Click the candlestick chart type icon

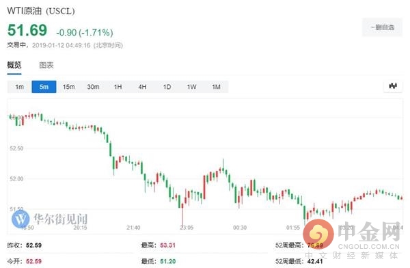393,86
